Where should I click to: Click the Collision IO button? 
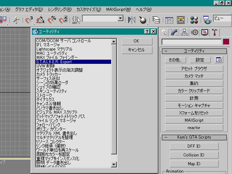(194, 155)
